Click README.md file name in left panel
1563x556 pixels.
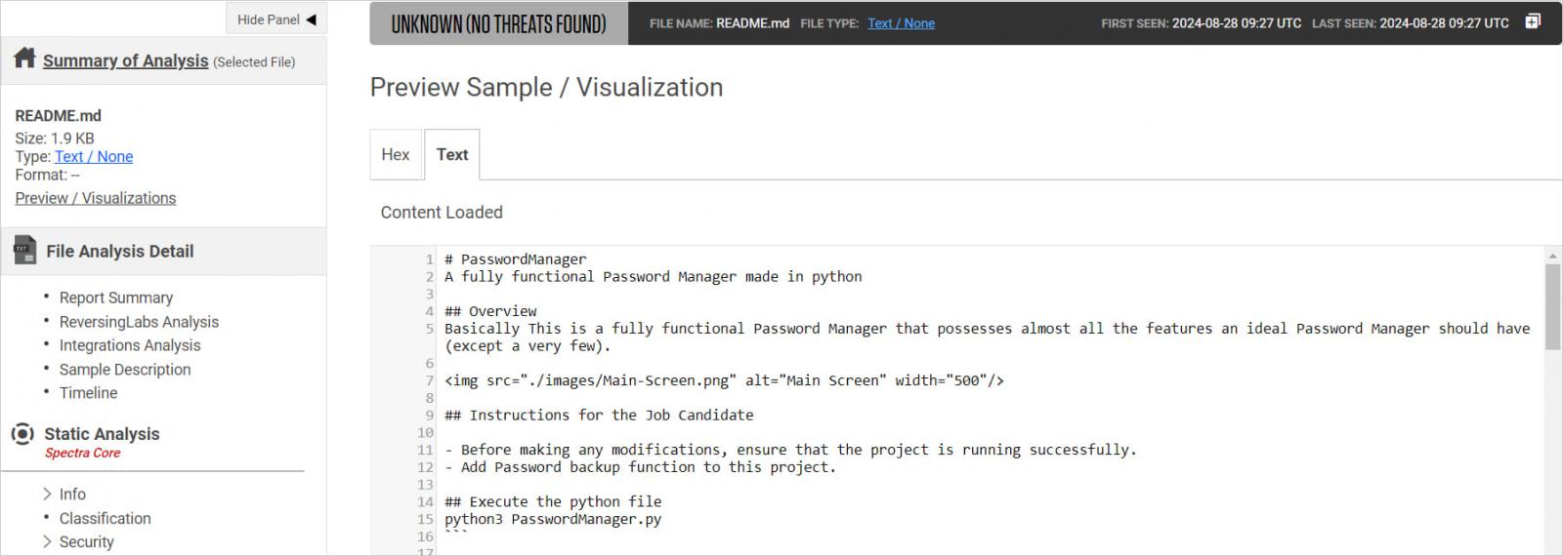(x=59, y=116)
